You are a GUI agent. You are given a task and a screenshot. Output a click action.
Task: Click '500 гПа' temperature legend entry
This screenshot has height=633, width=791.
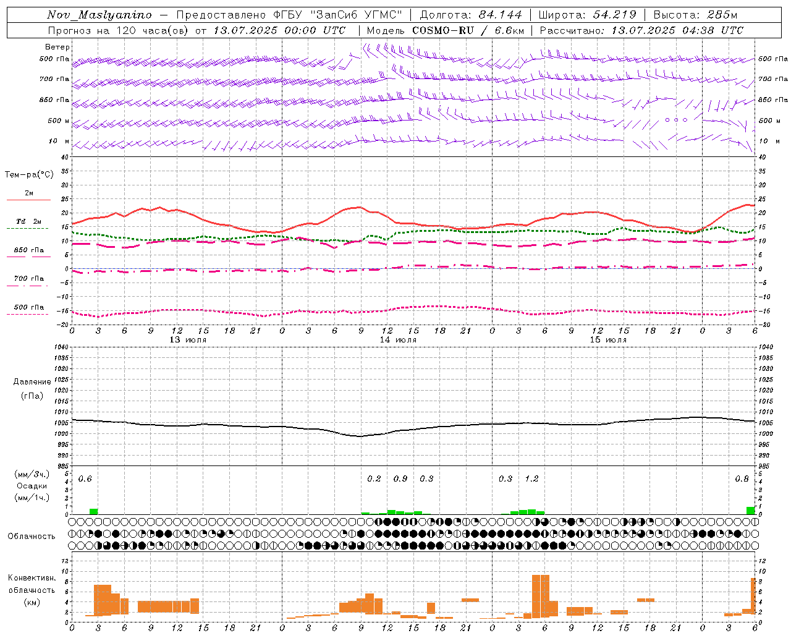[29, 307]
